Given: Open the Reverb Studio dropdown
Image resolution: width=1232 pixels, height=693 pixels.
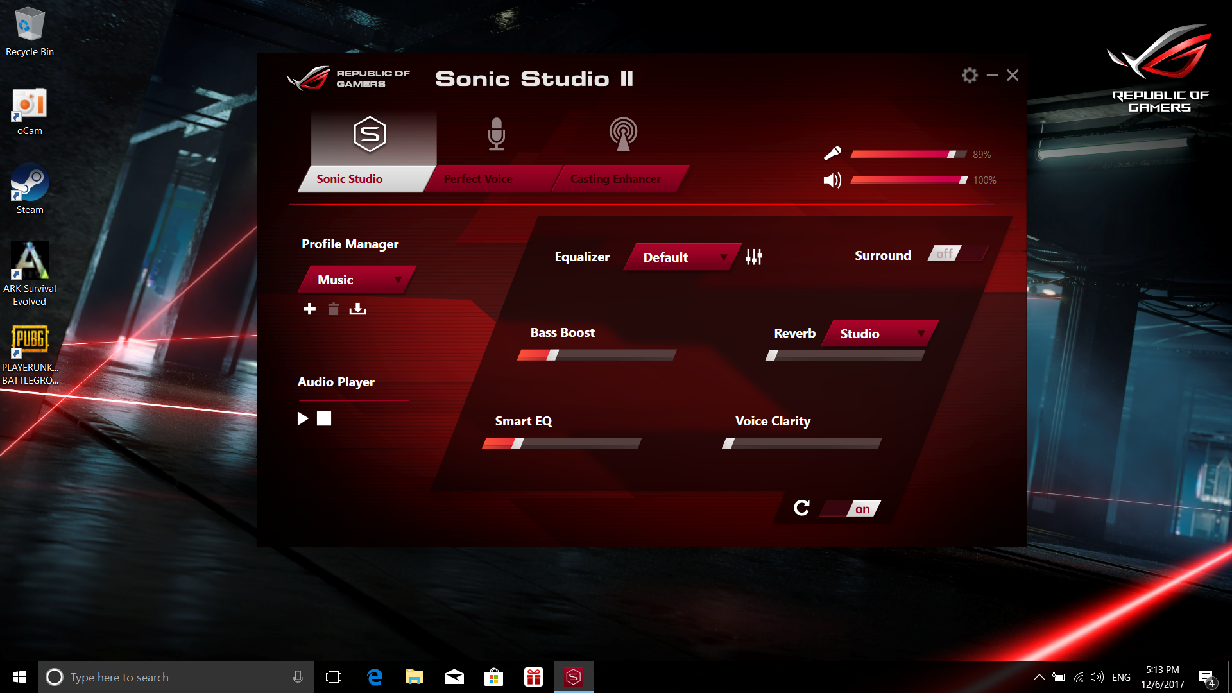Looking at the screenshot, I should point(879,334).
